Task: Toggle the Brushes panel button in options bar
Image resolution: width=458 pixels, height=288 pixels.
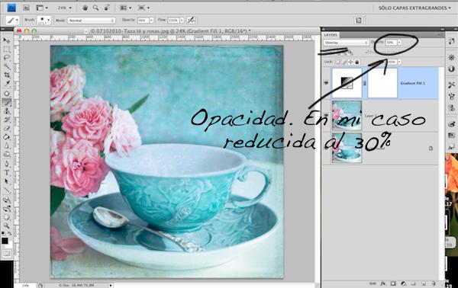Action: pyautogui.click(x=359, y=20)
